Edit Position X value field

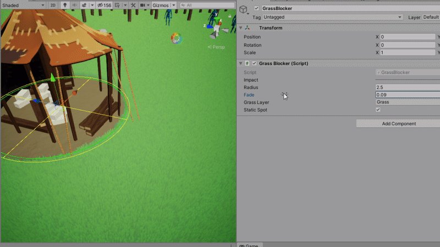408,37
